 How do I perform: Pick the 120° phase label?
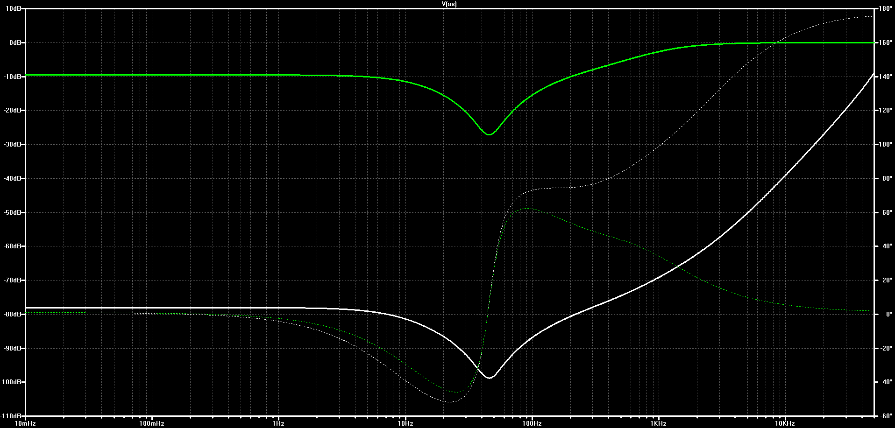click(886, 111)
